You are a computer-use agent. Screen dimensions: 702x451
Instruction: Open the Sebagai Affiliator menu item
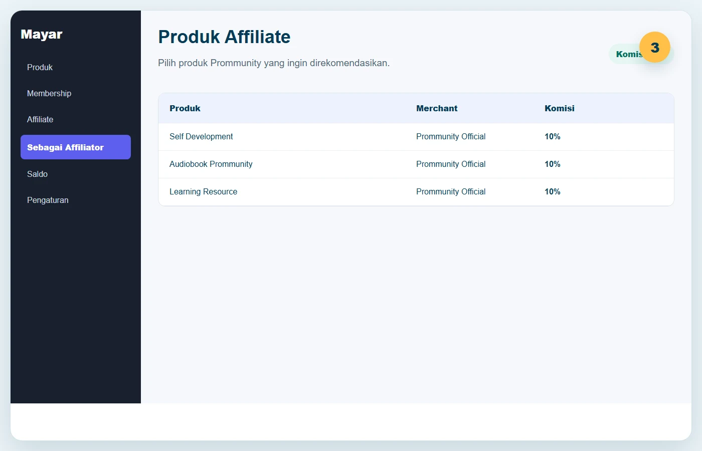75,147
